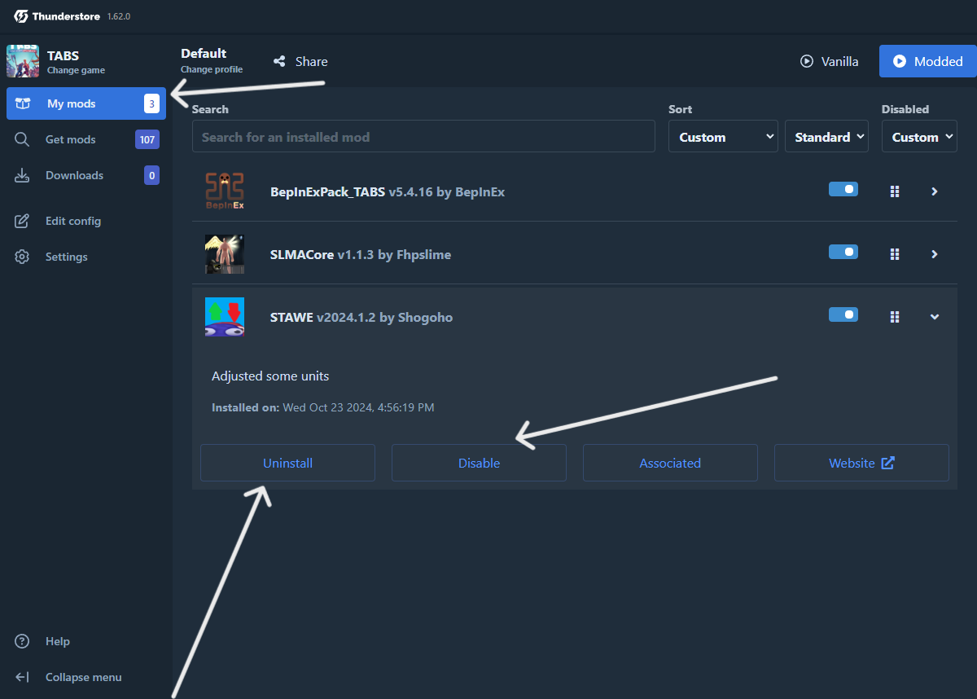977x699 pixels.
Task: Click the external link icon beside Website
Action: [x=888, y=463]
